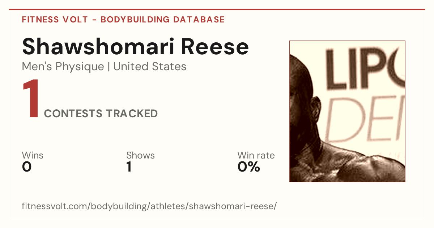Viewport: 434px width, 228px height.
Task: Click the word Shawshomari in the title
Action: point(99,47)
